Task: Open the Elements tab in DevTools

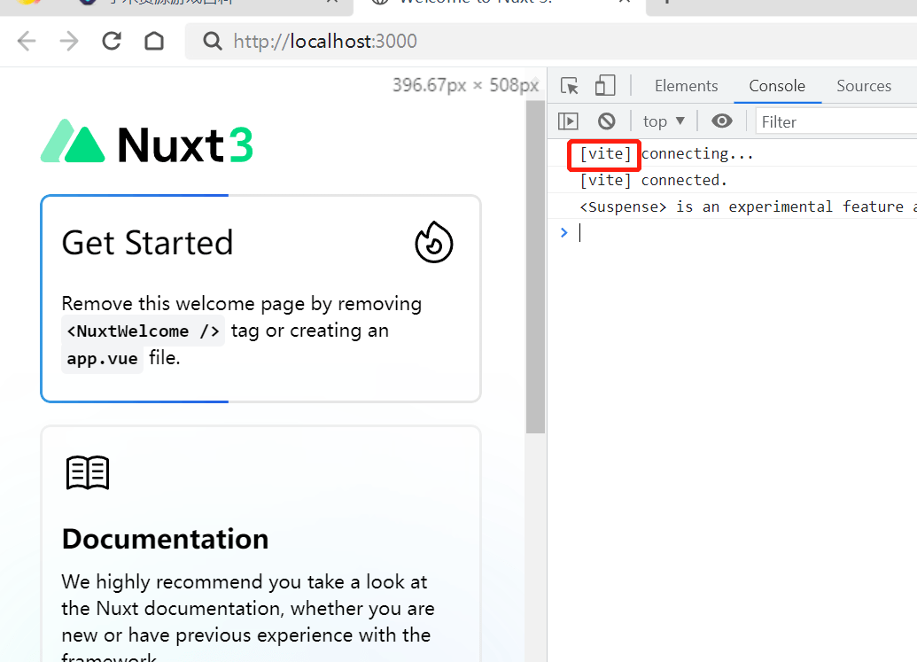Action: pyautogui.click(x=686, y=86)
